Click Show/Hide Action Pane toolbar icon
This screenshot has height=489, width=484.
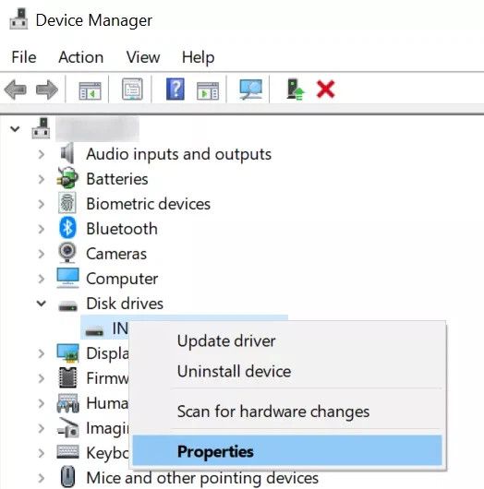(x=208, y=90)
